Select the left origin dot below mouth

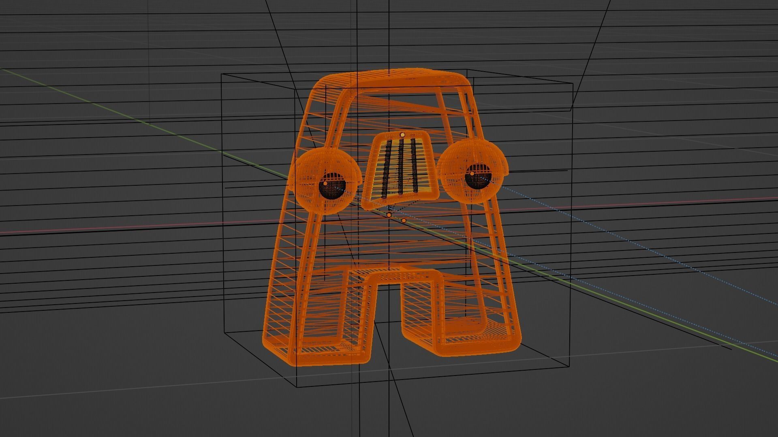[389, 215]
